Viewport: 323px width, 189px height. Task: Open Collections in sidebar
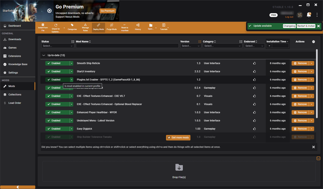(18, 94)
